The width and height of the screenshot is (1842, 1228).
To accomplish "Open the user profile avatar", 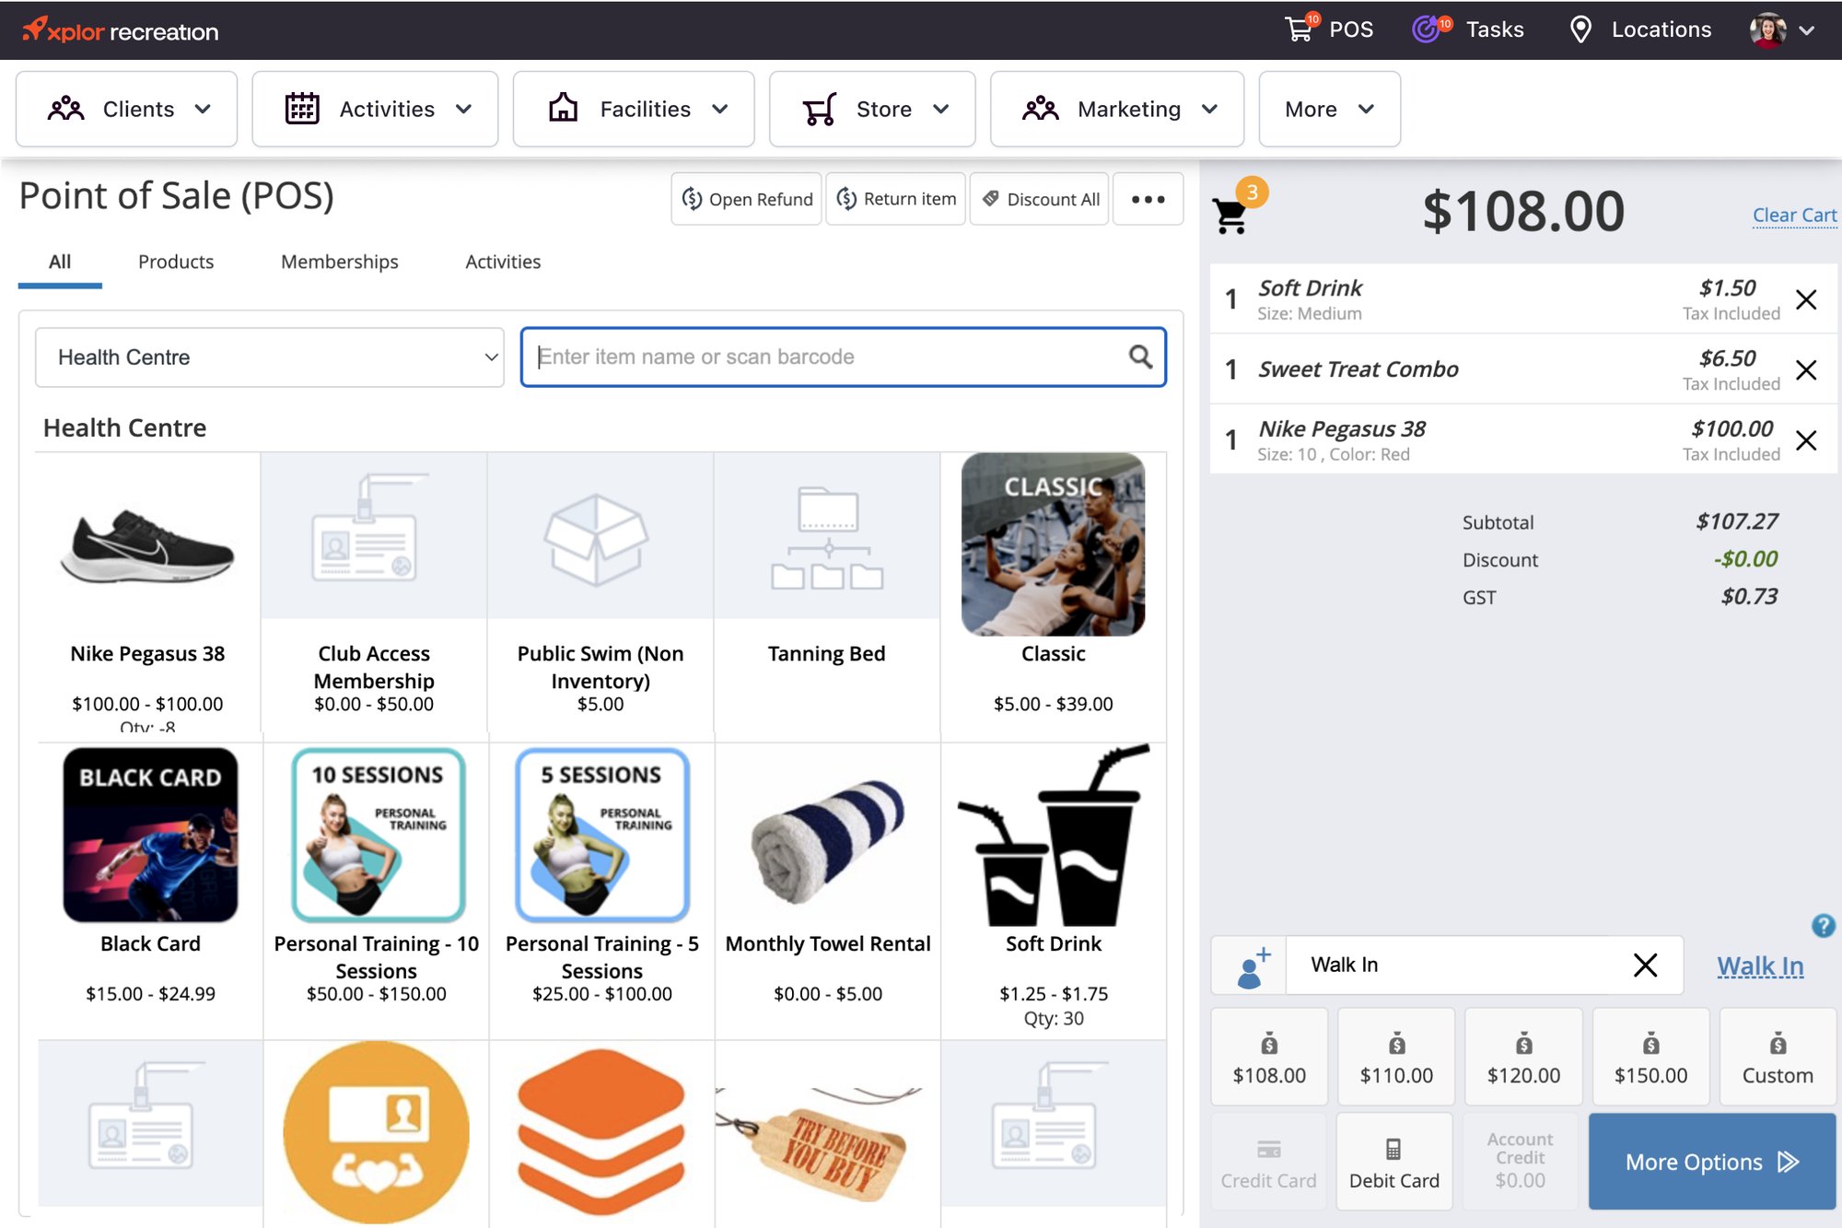I will [x=1767, y=30].
